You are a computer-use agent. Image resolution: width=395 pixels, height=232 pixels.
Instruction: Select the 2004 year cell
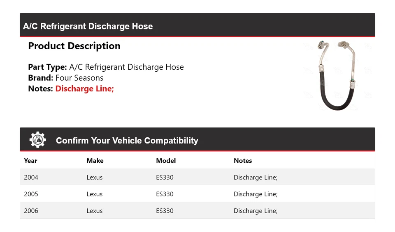(31, 177)
